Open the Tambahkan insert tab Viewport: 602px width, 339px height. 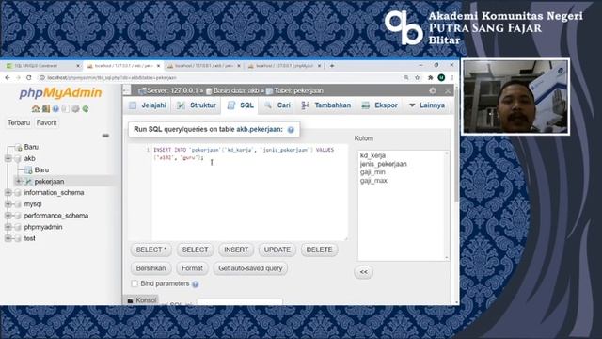326,105
